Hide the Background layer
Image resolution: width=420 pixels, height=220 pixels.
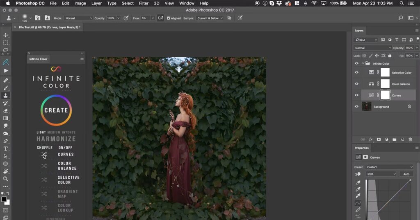click(356, 107)
